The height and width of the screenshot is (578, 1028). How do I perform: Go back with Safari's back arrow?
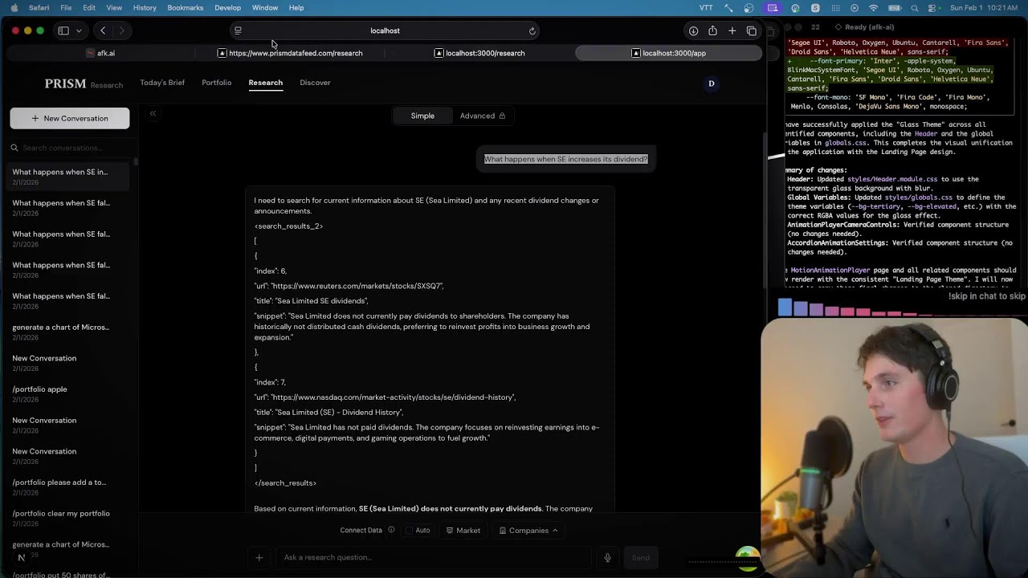click(x=103, y=31)
